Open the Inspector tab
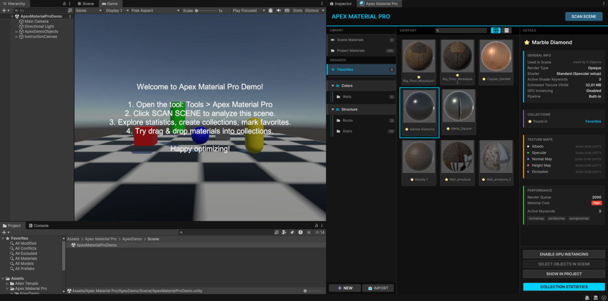Viewport: 608px width, 301px height. [341, 4]
